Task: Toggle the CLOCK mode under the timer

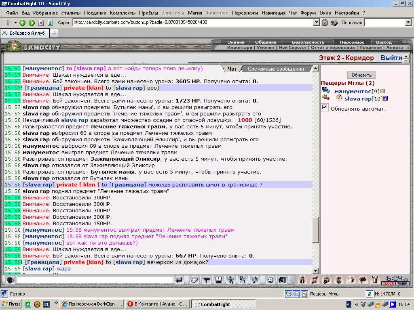Action: [388, 283]
